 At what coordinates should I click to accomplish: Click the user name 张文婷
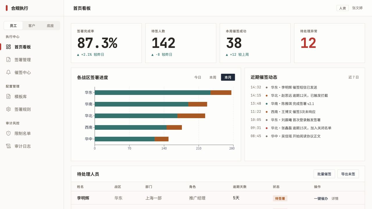click(357, 8)
